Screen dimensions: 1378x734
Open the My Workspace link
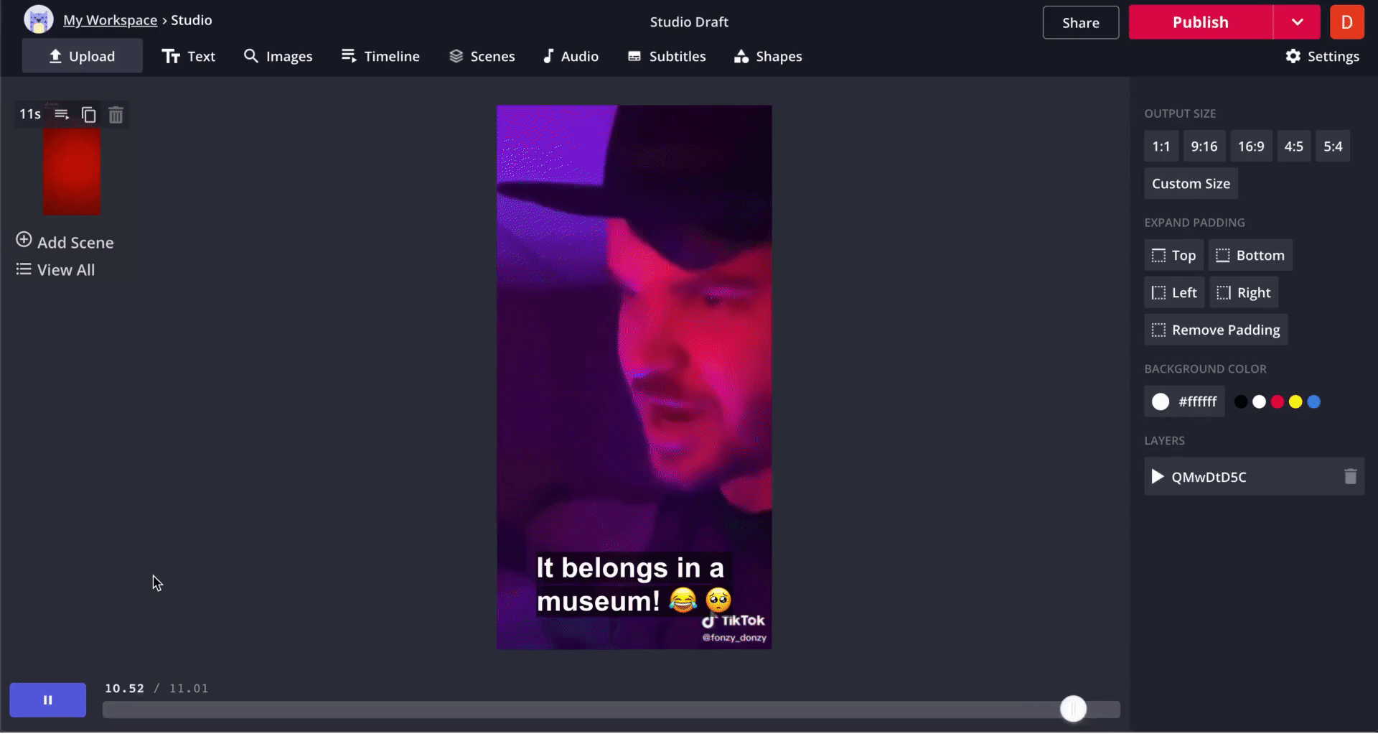[x=110, y=20]
